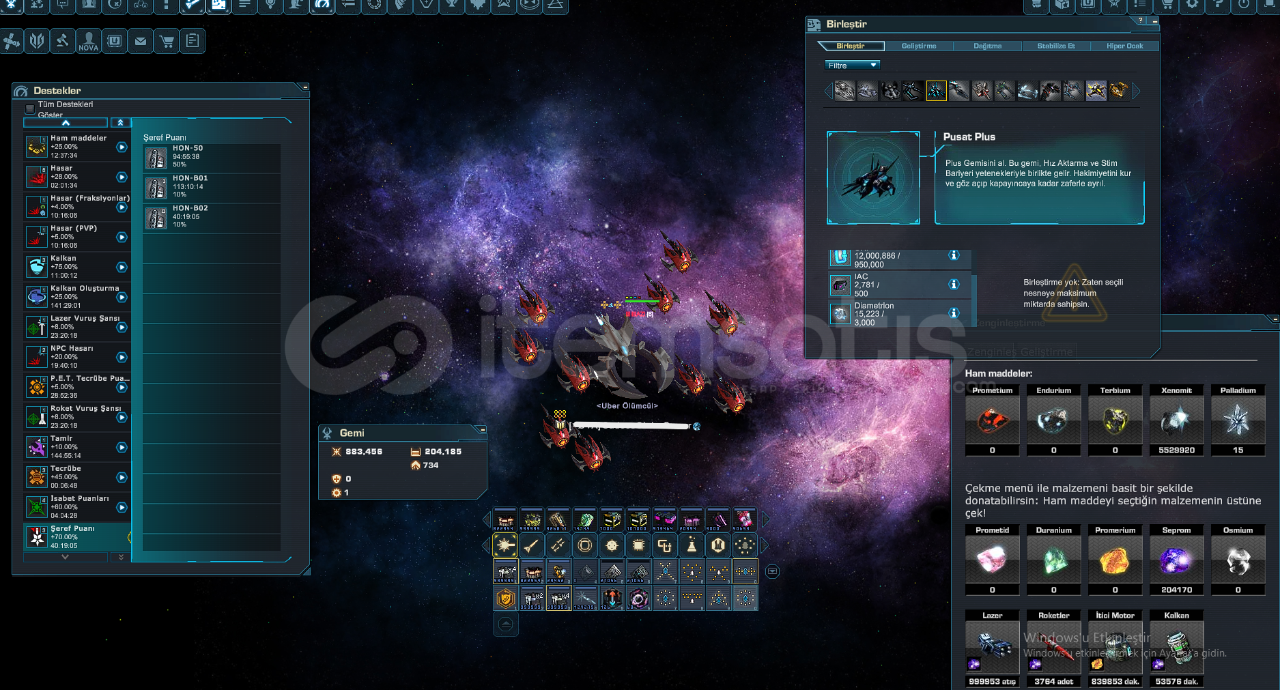Click the ammo slot with count 124279

pos(585,599)
